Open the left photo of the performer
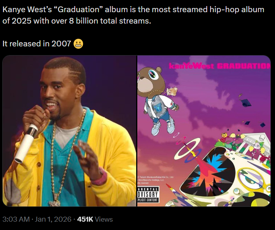Viewport: 275px width, 230px height. pyautogui.click(x=69, y=131)
